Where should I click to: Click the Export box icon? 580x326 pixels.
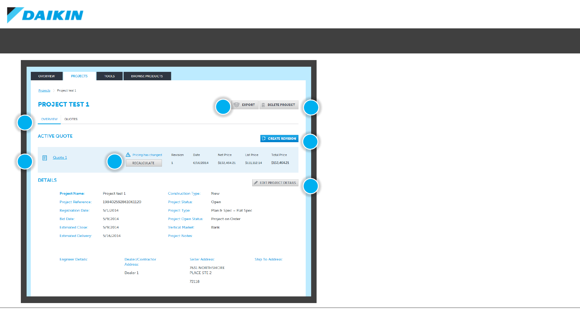pos(237,105)
